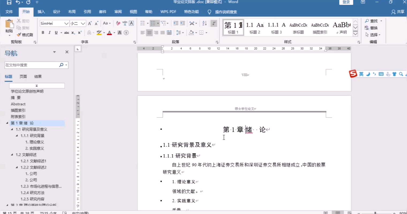Sort the selected text A-Z
This screenshot has width=407, height=214.
[x=205, y=24]
